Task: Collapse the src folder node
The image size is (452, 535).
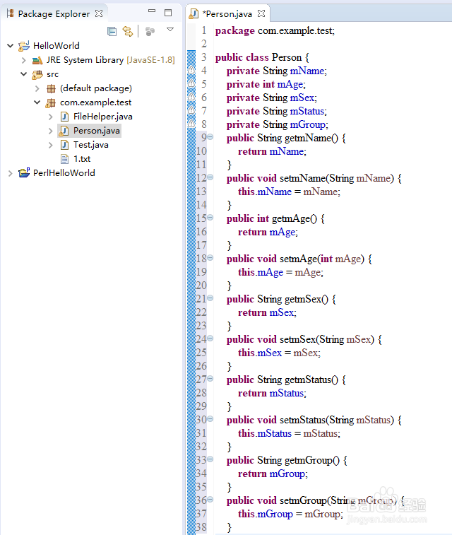Action: [x=23, y=74]
